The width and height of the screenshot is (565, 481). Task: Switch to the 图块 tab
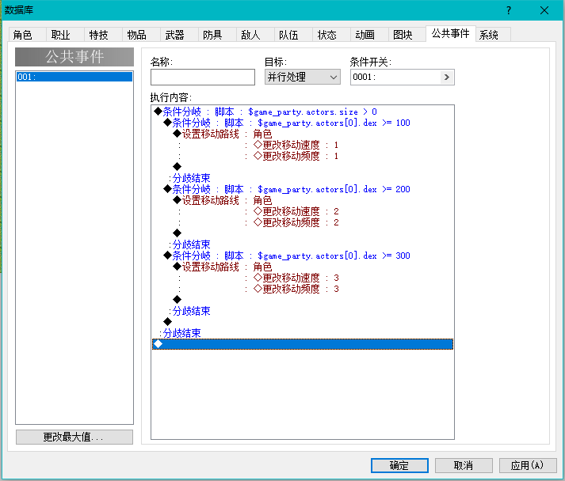pyautogui.click(x=407, y=35)
